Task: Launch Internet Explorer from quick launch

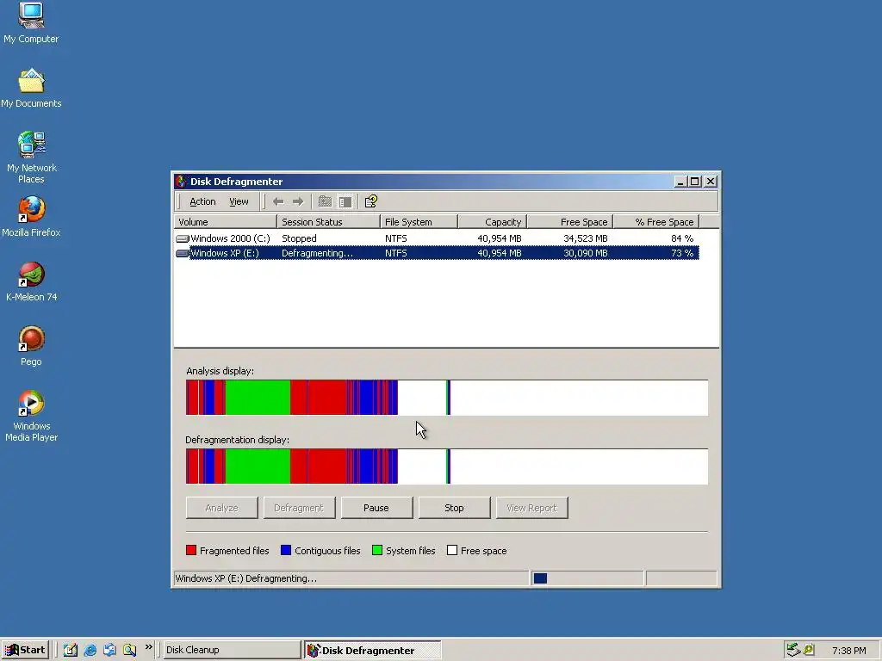Action: 90,650
